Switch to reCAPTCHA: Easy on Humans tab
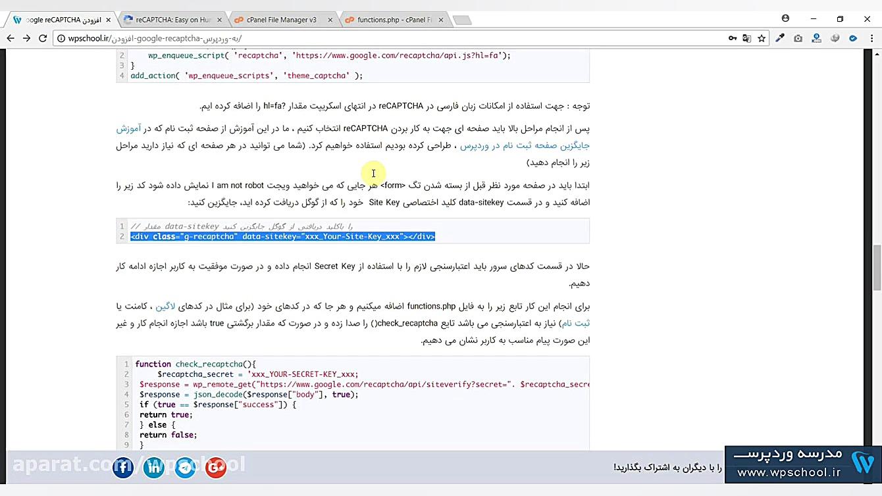The width and height of the screenshot is (882, 496). coord(172,20)
